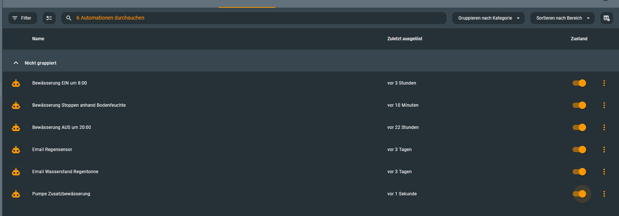Open the Sortieren nach Bereich dropdown
The height and width of the screenshot is (216, 619).
coord(562,18)
